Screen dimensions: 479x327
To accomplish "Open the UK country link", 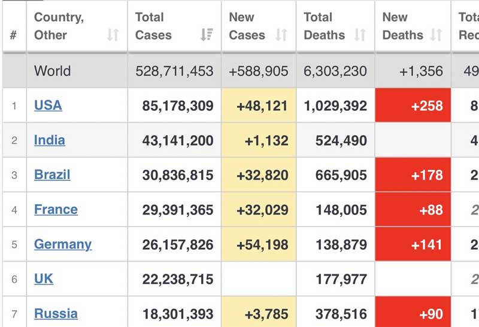I will [x=44, y=279].
